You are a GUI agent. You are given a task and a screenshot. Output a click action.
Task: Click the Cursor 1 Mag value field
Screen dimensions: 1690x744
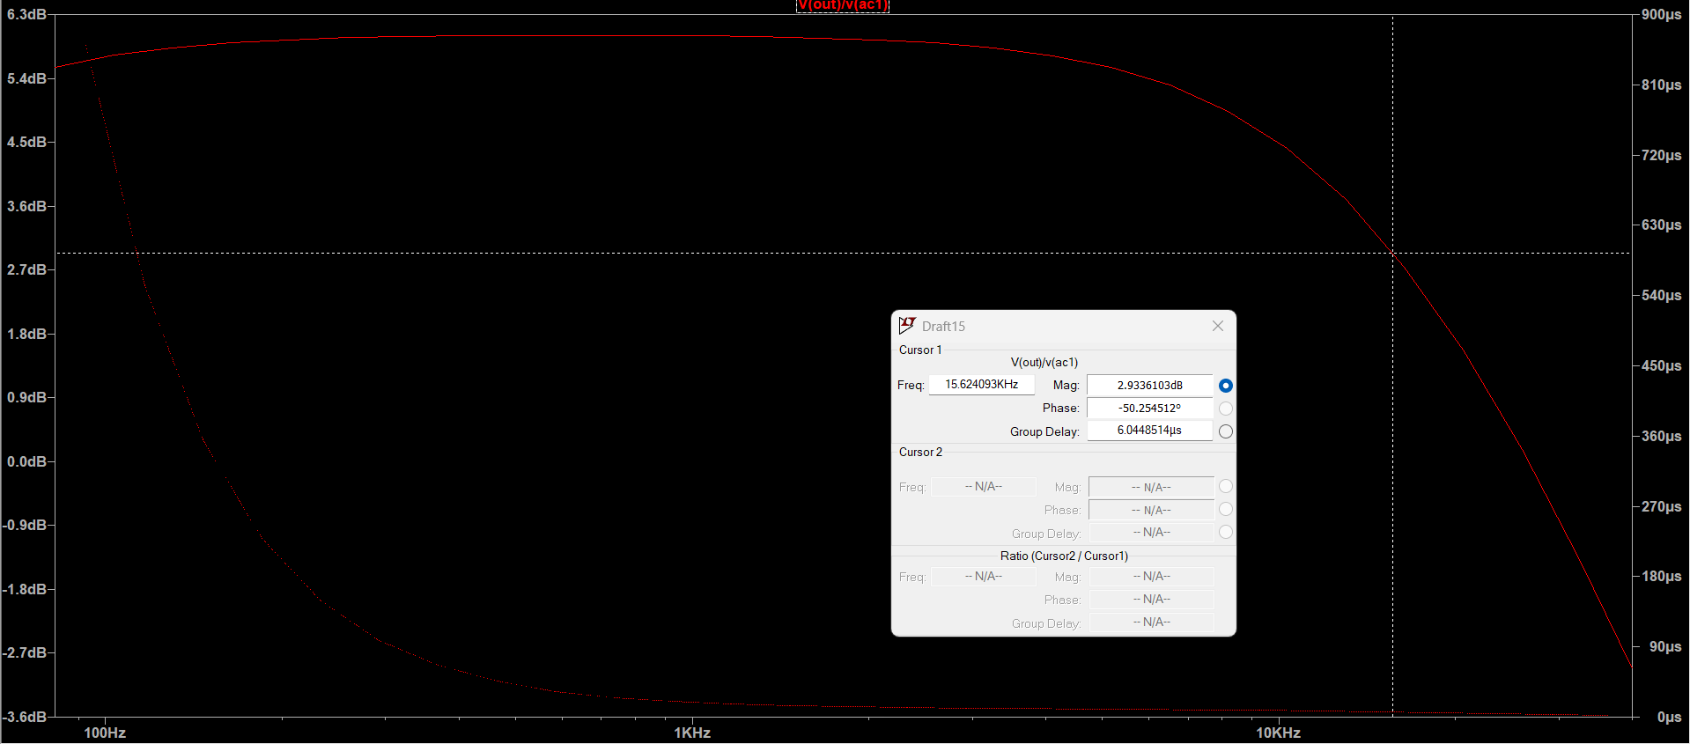click(x=1149, y=386)
